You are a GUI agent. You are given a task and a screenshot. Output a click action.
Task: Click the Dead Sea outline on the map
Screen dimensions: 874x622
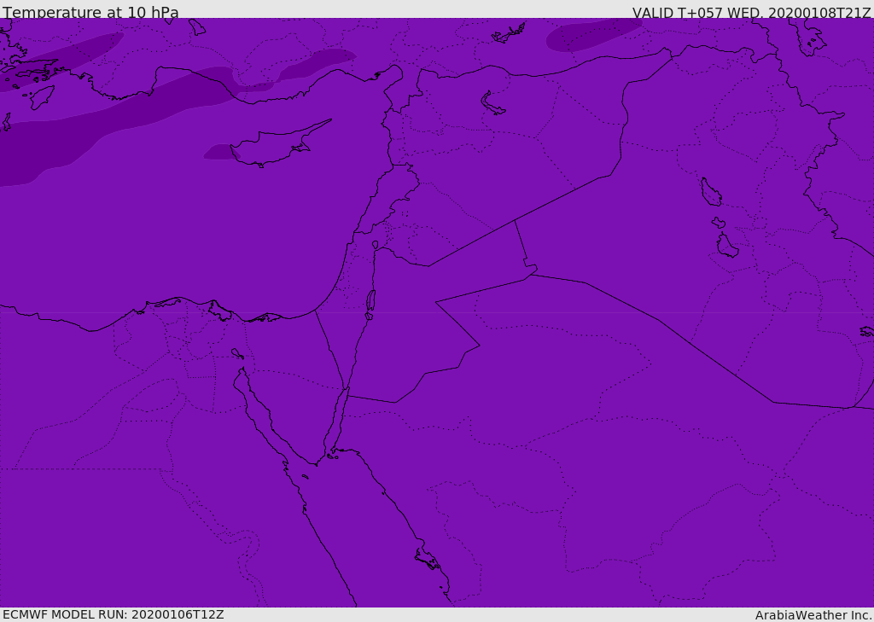370,305
